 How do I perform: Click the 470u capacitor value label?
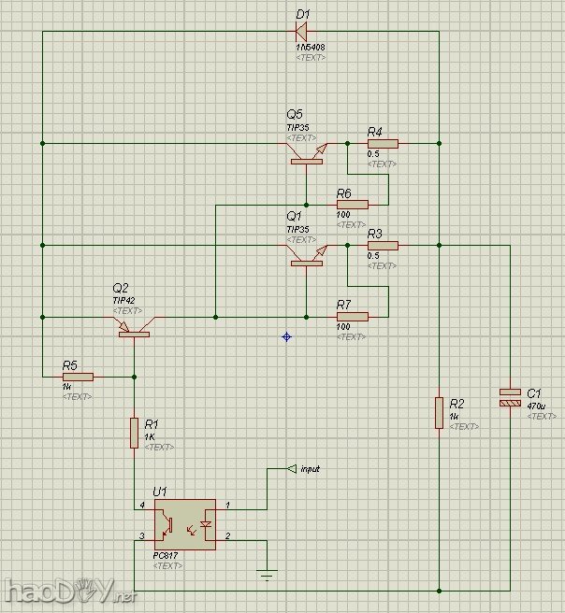click(x=535, y=406)
